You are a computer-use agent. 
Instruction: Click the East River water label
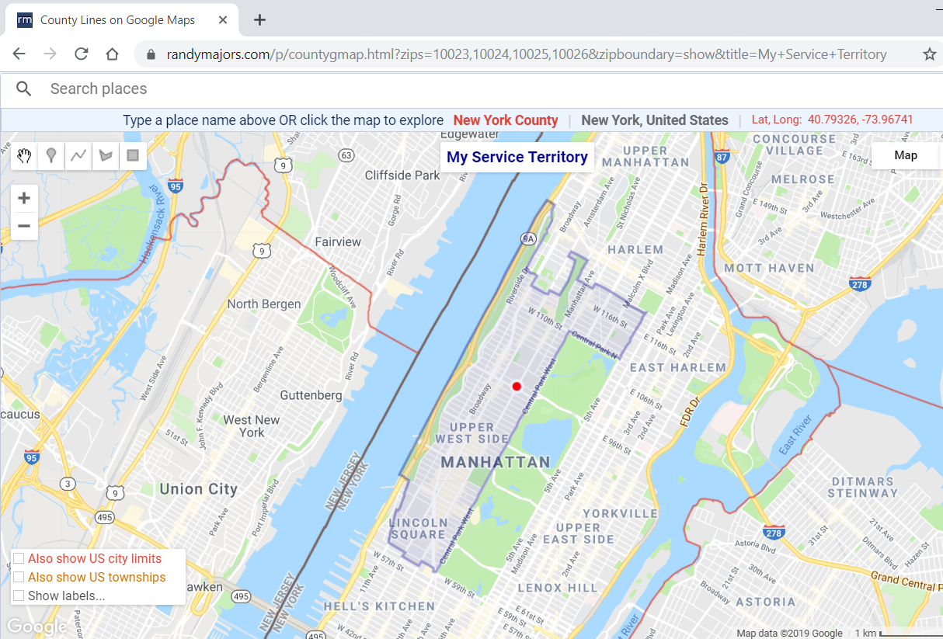point(795,435)
